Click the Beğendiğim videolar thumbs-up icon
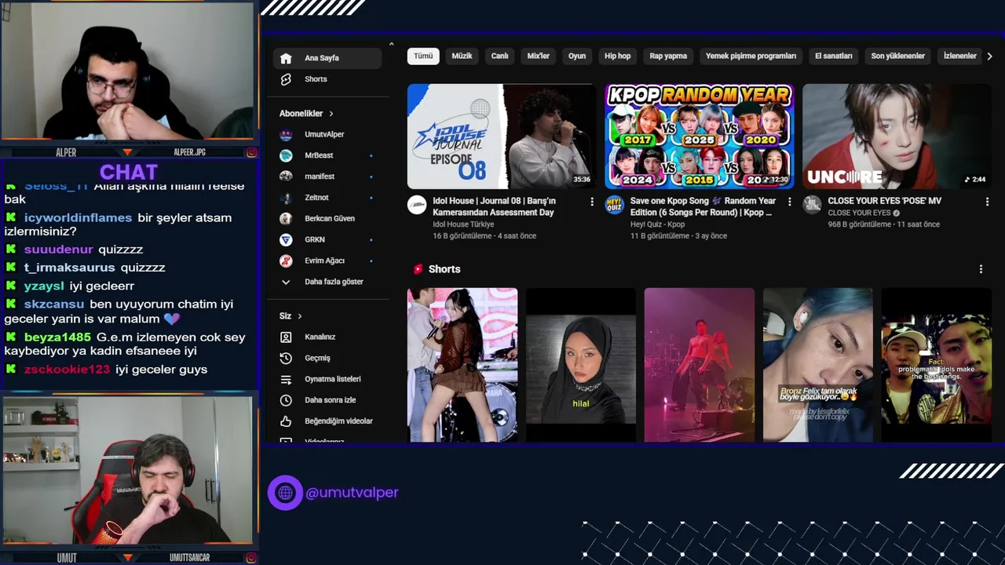The width and height of the screenshot is (1005, 565). click(286, 421)
